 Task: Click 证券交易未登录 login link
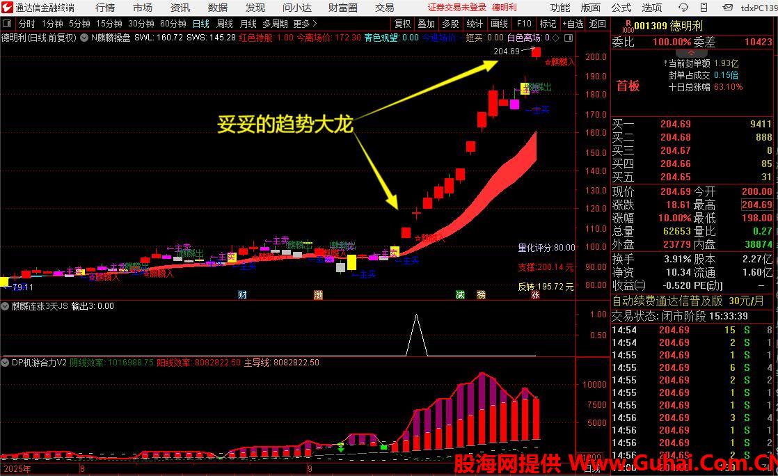tap(457, 8)
